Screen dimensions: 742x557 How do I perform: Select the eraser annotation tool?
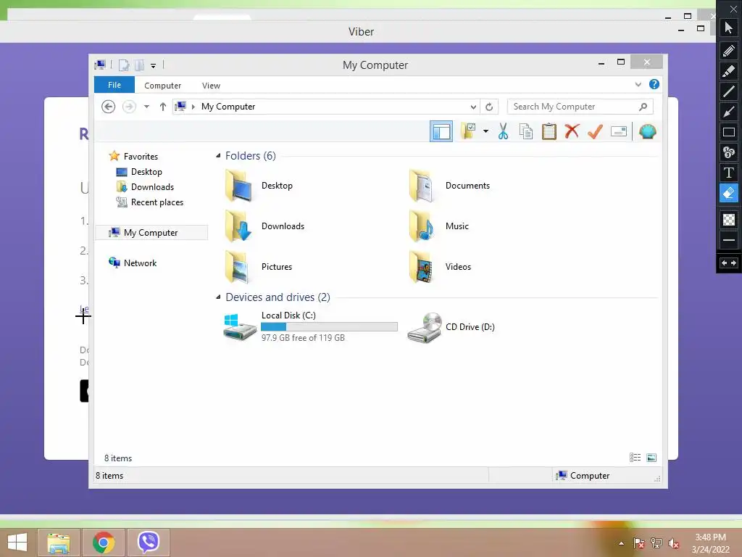[x=729, y=193]
